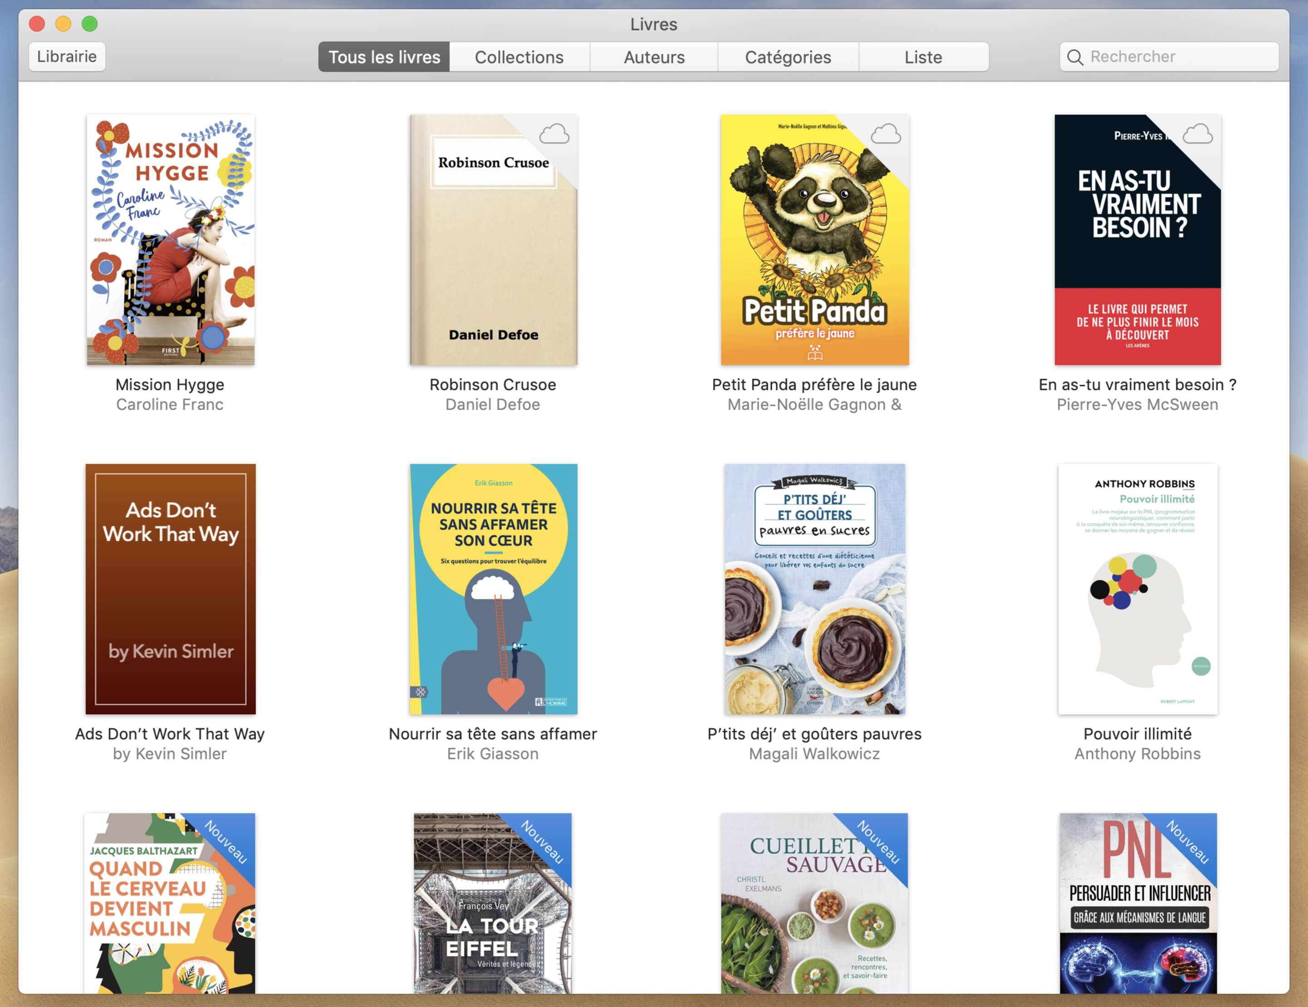Click the Nourrir sa tête sans affamer title

point(492,734)
